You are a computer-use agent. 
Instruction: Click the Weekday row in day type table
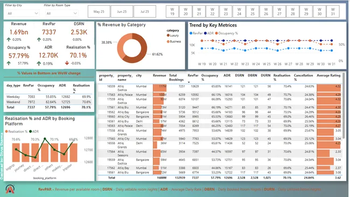[x=49, y=96]
